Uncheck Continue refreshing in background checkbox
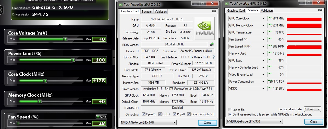 (x=230, y=114)
